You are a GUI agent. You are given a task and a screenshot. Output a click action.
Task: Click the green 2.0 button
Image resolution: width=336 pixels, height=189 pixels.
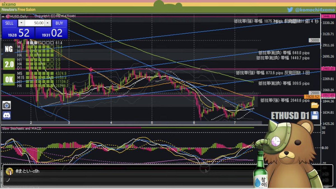9,64
